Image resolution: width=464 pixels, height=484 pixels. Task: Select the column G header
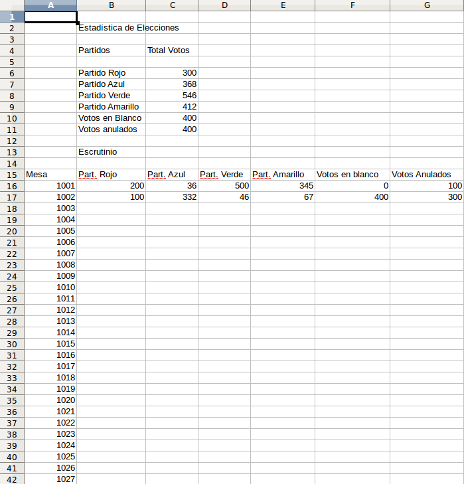tap(426, 5)
